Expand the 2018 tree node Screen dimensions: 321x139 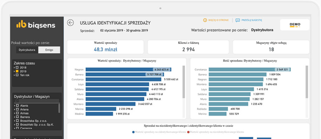[14, 67]
